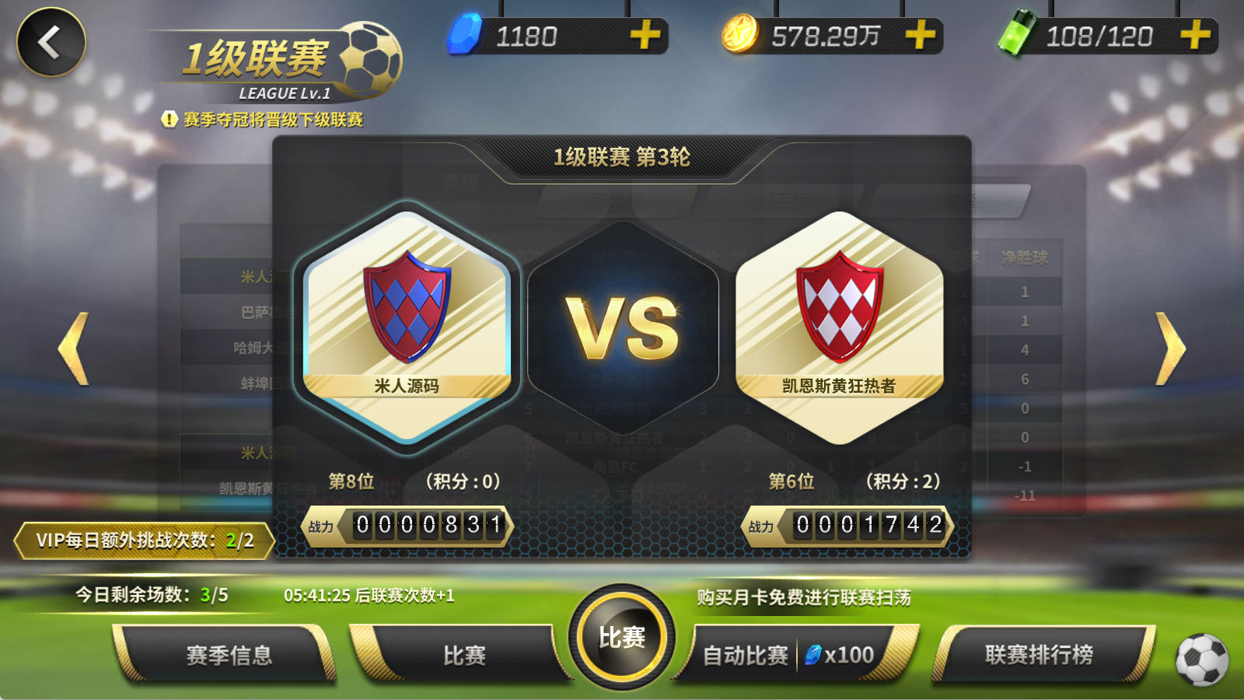Image resolution: width=1244 pixels, height=700 pixels.
Task: Select the rectangular 比赛 button
Action: 463,655
